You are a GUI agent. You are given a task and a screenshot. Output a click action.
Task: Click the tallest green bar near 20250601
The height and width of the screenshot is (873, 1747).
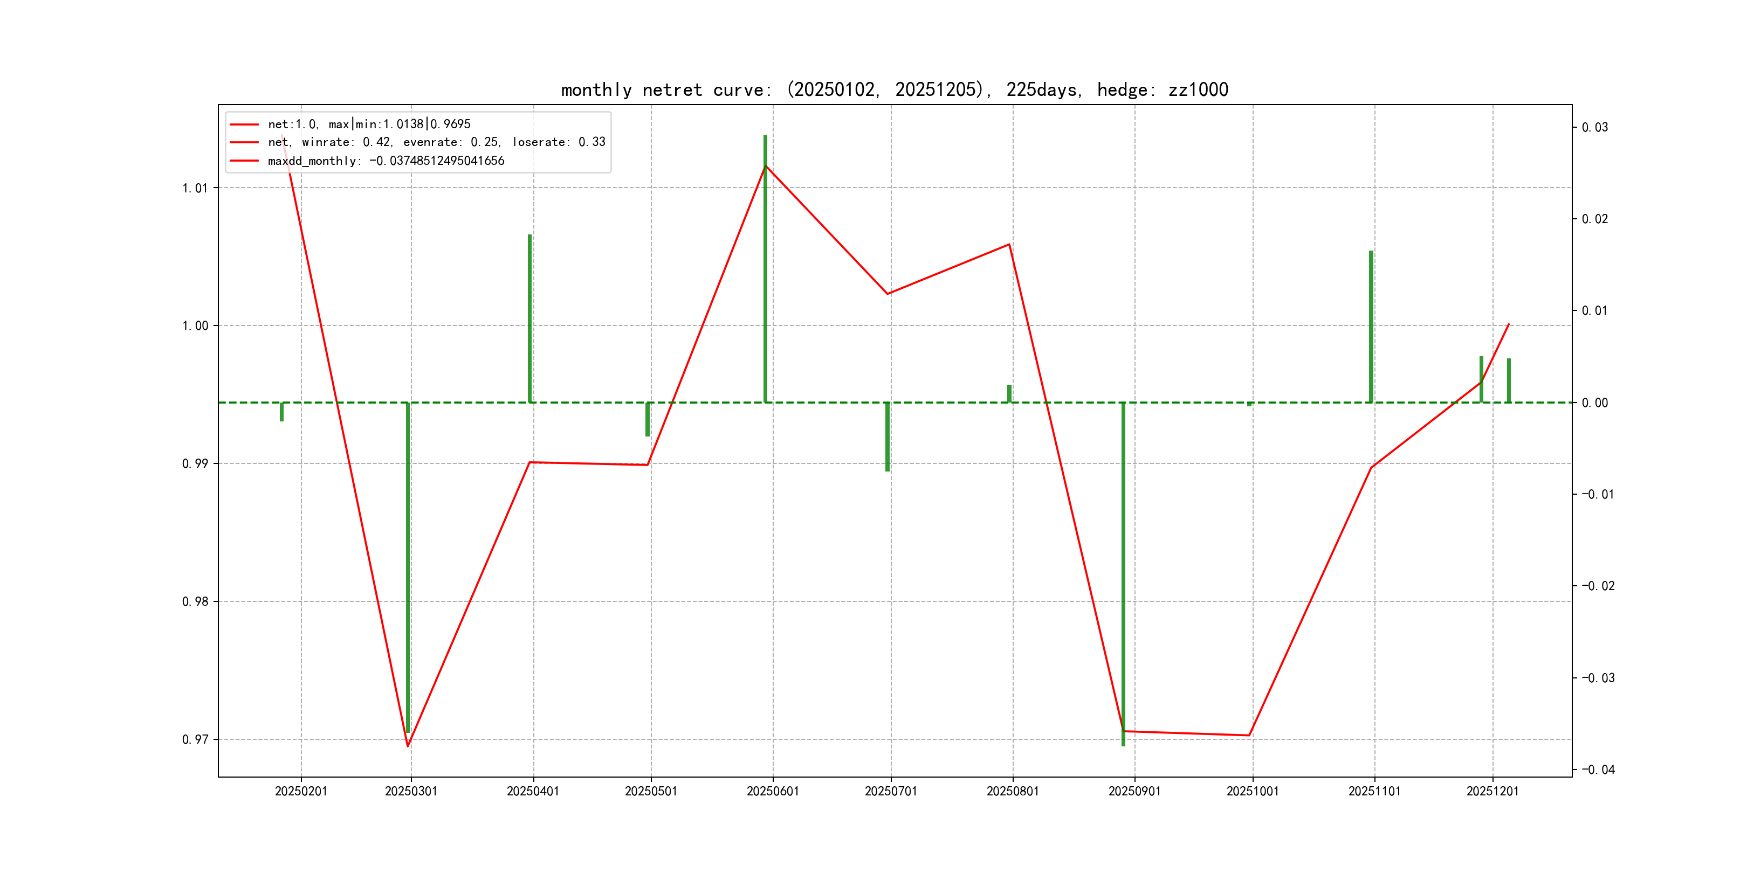[x=765, y=271]
